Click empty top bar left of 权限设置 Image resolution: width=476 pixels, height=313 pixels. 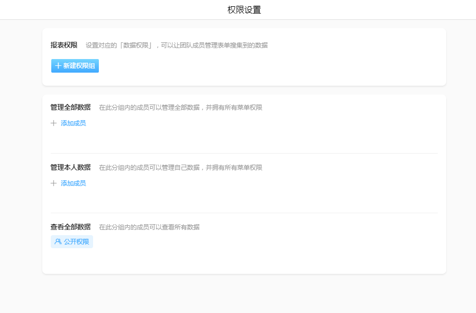click(105, 10)
